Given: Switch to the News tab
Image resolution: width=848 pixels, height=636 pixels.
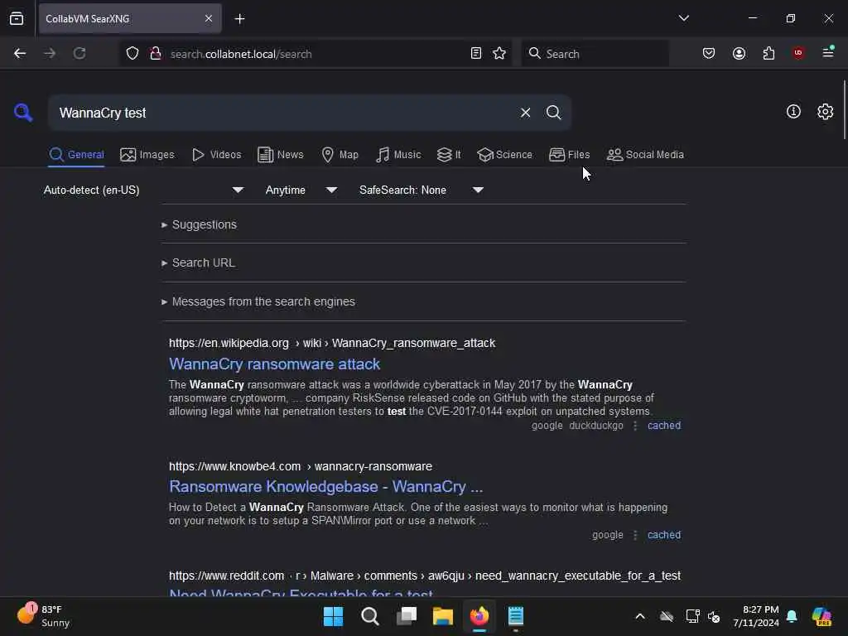Looking at the screenshot, I should pyautogui.click(x=280, y=155).
